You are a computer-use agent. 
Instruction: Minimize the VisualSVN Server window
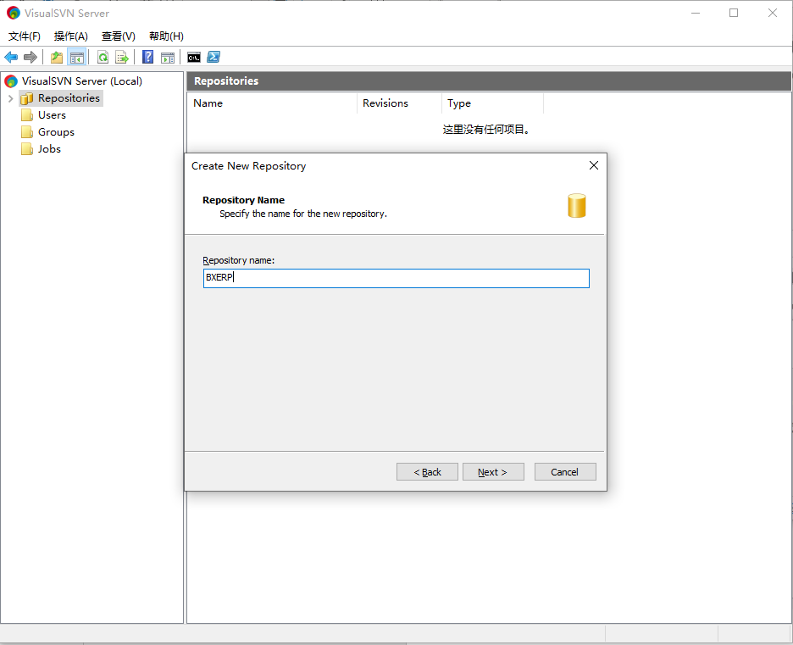pyautogui.click(x=696, y=14)
